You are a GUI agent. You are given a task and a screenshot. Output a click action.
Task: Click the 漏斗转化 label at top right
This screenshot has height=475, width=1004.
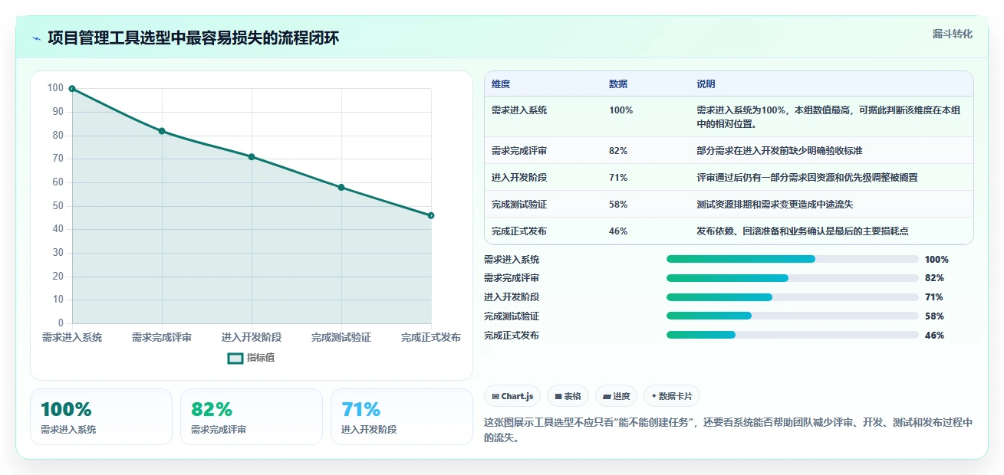click(x=953, y=34)
